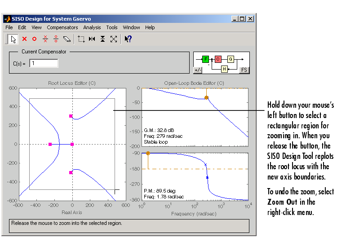This screenshot has width=337, height=237.
Task: Open the Edit menu
Action: pos(22,27)
